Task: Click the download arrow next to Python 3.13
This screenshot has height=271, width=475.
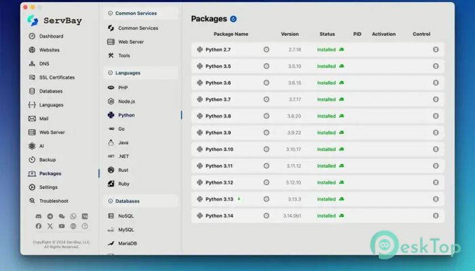Action: [x=239, y=199]
